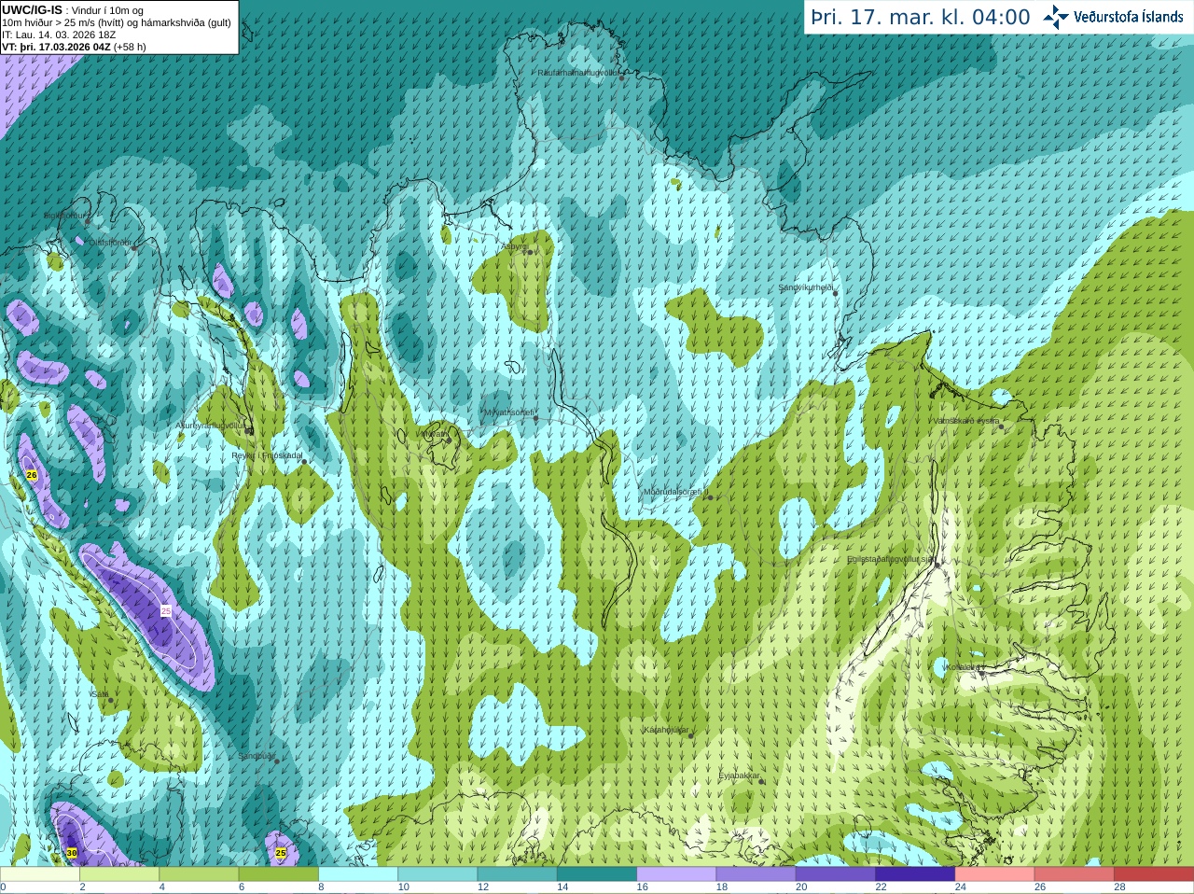Click the Raufarhafnarflugvöllur station label
This screenshot has height=894, width=1194.
577,72
